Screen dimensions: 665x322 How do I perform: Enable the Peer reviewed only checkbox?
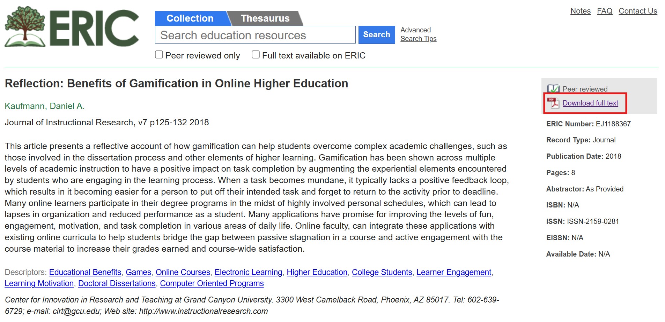pos(159,55)
